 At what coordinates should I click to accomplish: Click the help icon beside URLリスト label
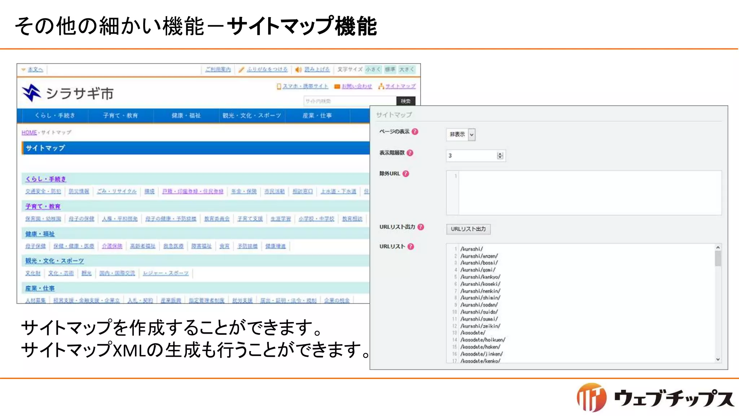click(411, 246)
